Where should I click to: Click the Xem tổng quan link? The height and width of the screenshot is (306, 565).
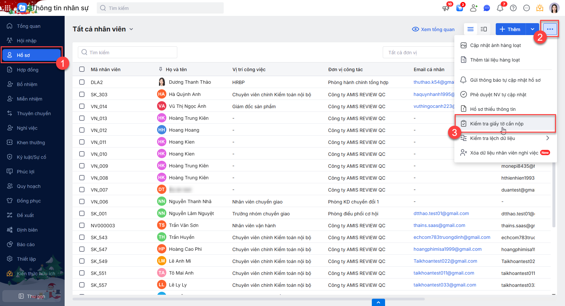pos(433,29)
